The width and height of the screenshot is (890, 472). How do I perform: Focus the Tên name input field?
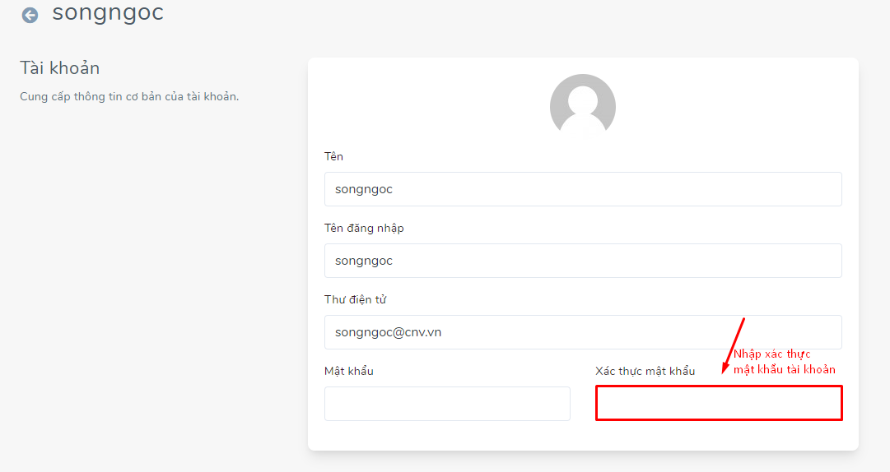583,189
